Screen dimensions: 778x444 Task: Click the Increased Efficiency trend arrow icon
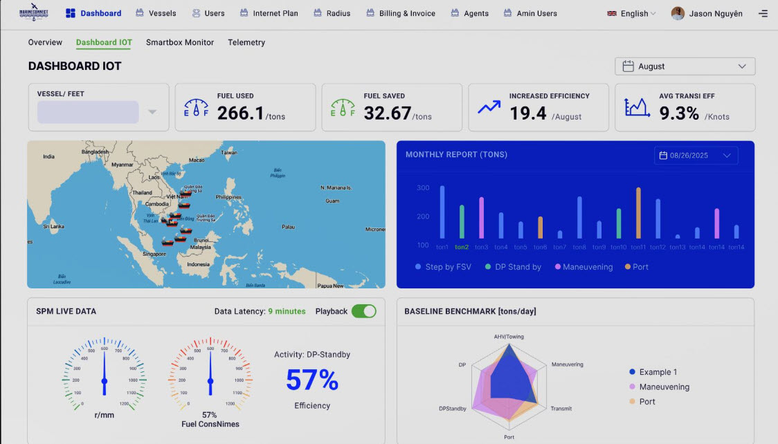(x=489, y=108)
